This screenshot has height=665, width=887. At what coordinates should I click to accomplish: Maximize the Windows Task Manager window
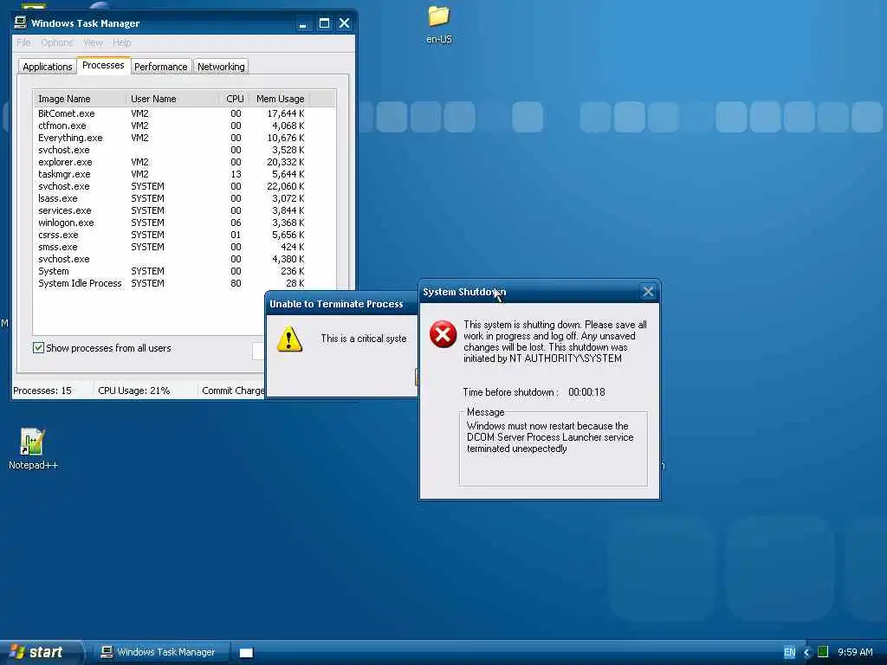pos(324,23)
